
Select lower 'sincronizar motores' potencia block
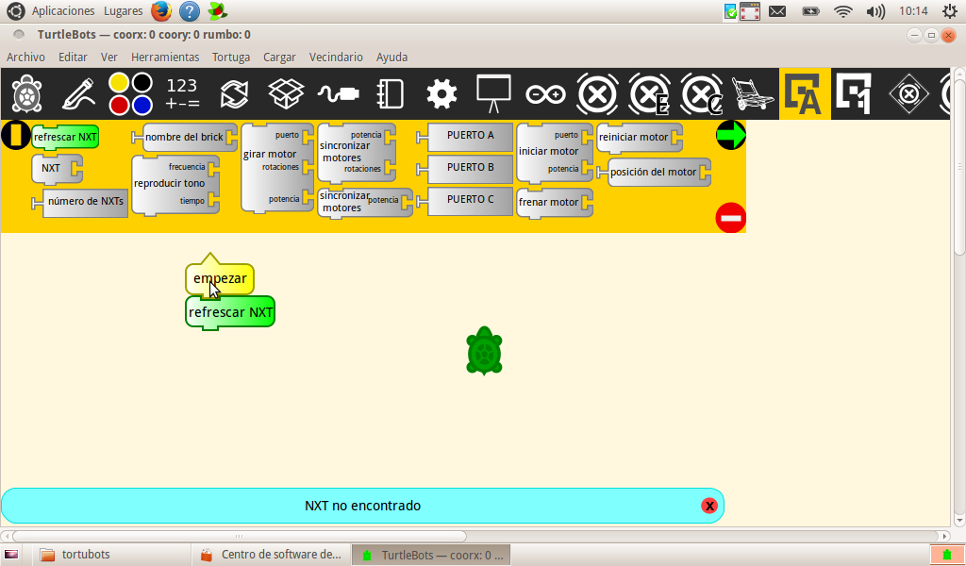coord(365,202)
